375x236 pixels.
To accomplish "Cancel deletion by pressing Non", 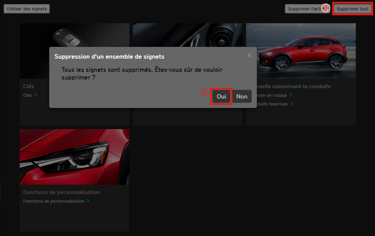I will pyautogui.click(x=242, y=96).
